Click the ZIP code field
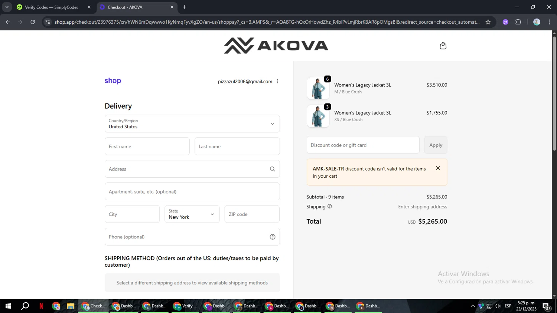557x313 pixels. tap(252, 214)
